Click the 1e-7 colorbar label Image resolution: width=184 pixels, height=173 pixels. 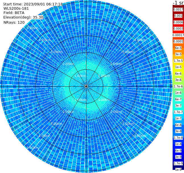[178, 118]
